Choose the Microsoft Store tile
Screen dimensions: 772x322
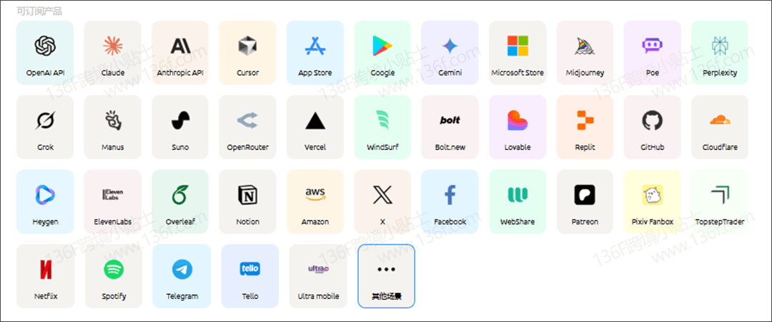(x=518, y=53)
